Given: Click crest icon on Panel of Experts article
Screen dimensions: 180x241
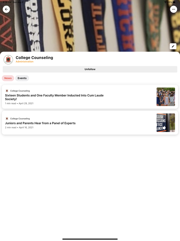Looking at the screenshot, I should pyautogui.click(x=7, y=118).
